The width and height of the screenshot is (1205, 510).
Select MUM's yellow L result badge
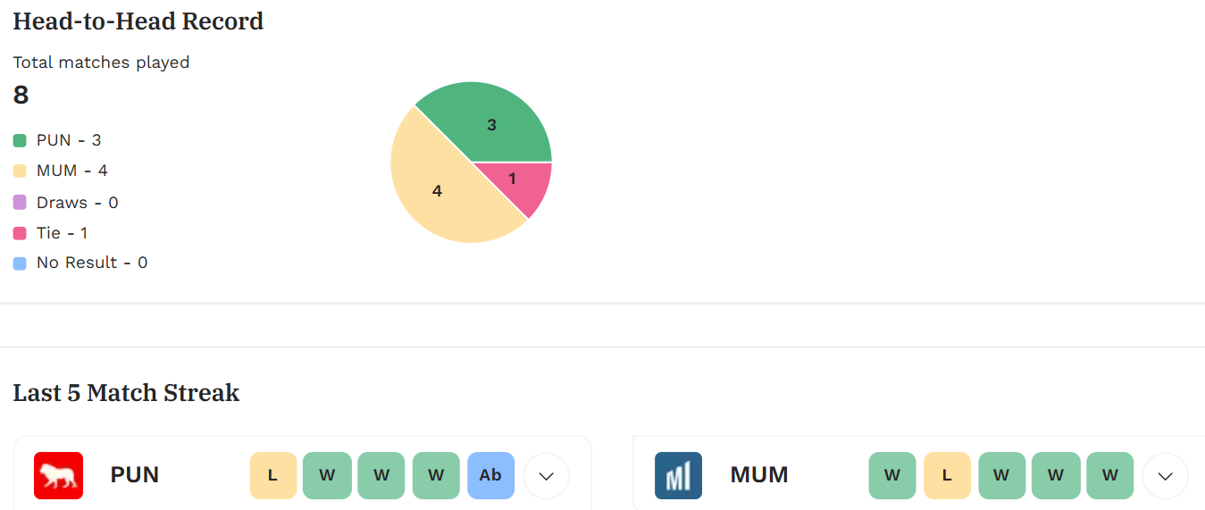[x=947, y=475]
